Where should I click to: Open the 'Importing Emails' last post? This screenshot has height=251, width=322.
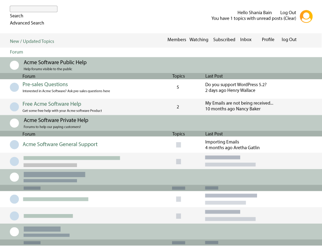tap(222, 142)
